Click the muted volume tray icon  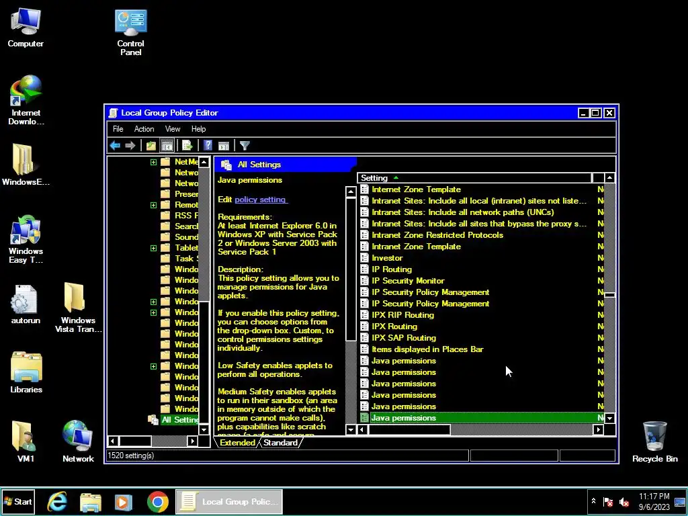[624, 502]
